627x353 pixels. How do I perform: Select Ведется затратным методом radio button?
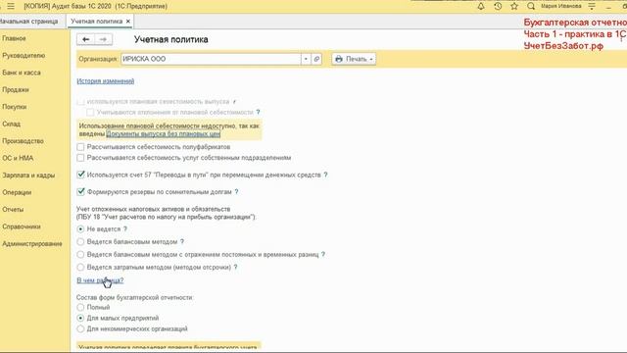[x=80, y=267]
